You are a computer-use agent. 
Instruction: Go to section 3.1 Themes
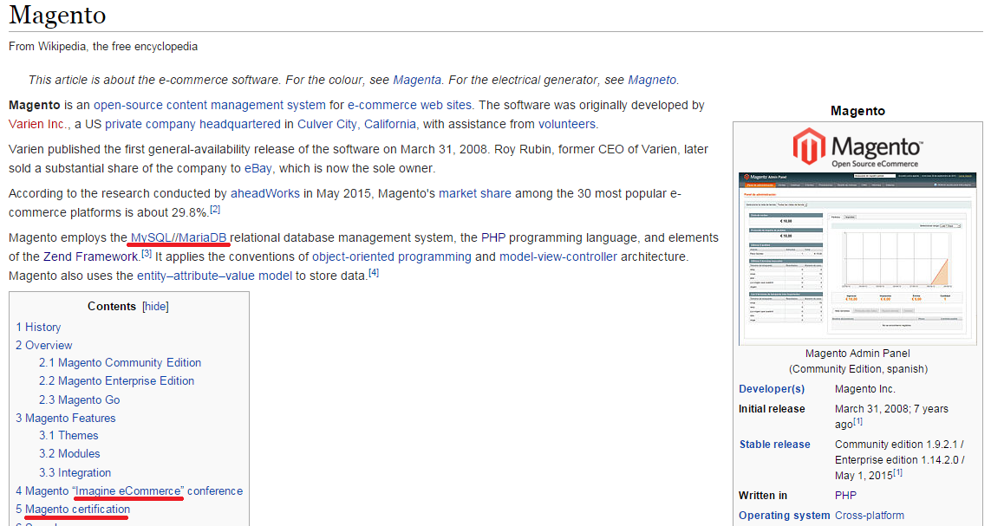click(68, 436)
